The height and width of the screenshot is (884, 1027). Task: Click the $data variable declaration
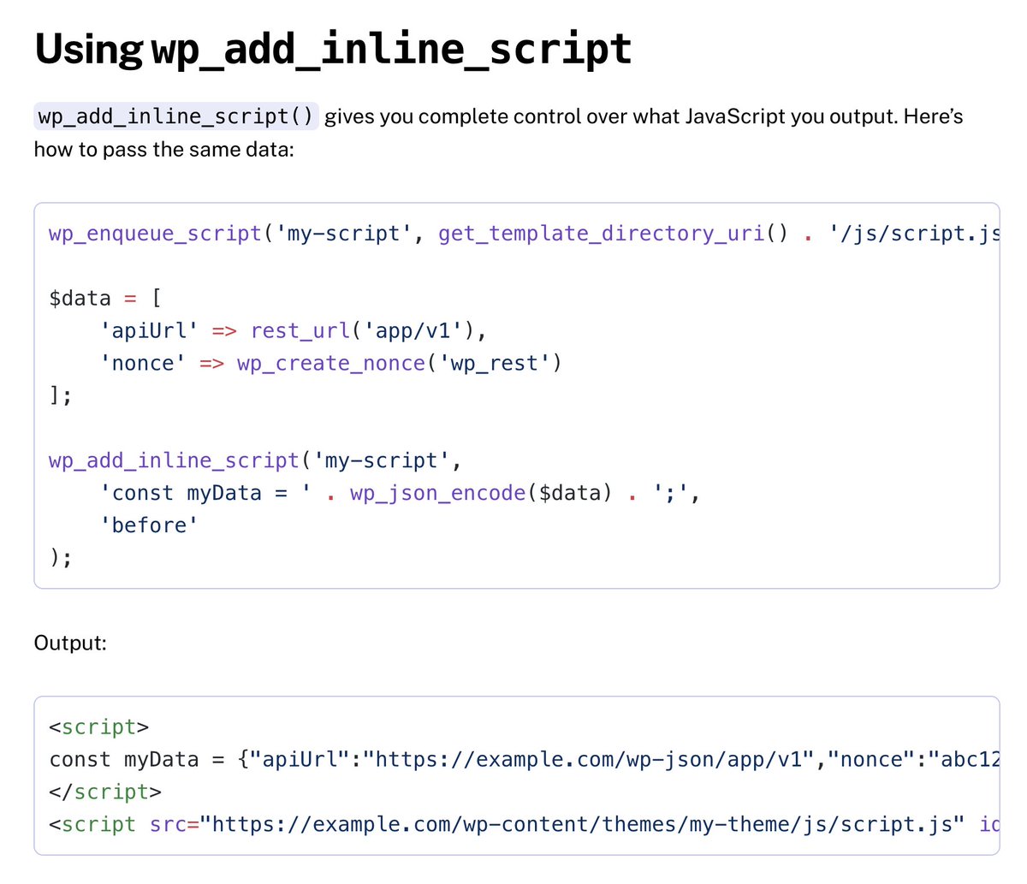77,297
